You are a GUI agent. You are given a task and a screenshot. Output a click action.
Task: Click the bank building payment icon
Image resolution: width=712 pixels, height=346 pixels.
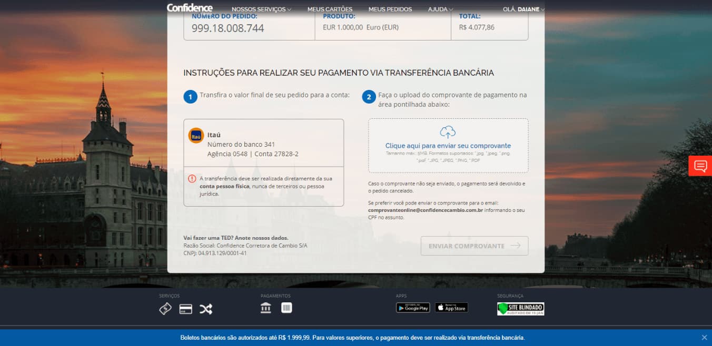point(266,308)
